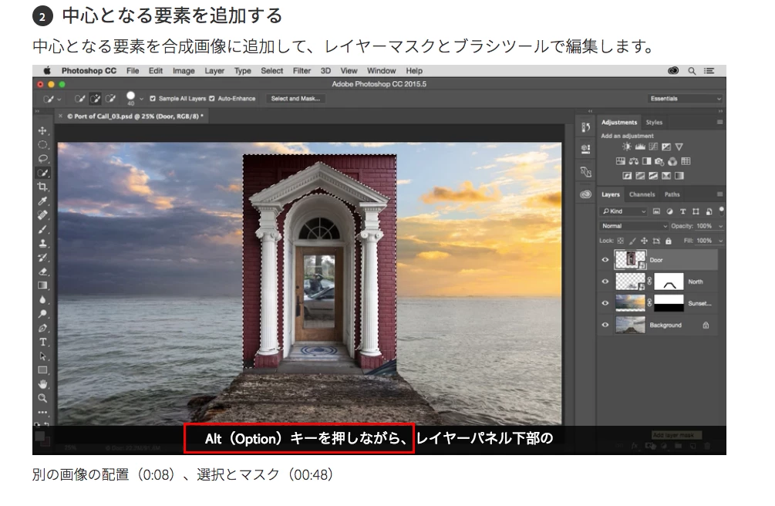Viewport: 775px width, 506px height.
Task: Select the Clone Stamp tool
Action: click(x=43, y=243)
